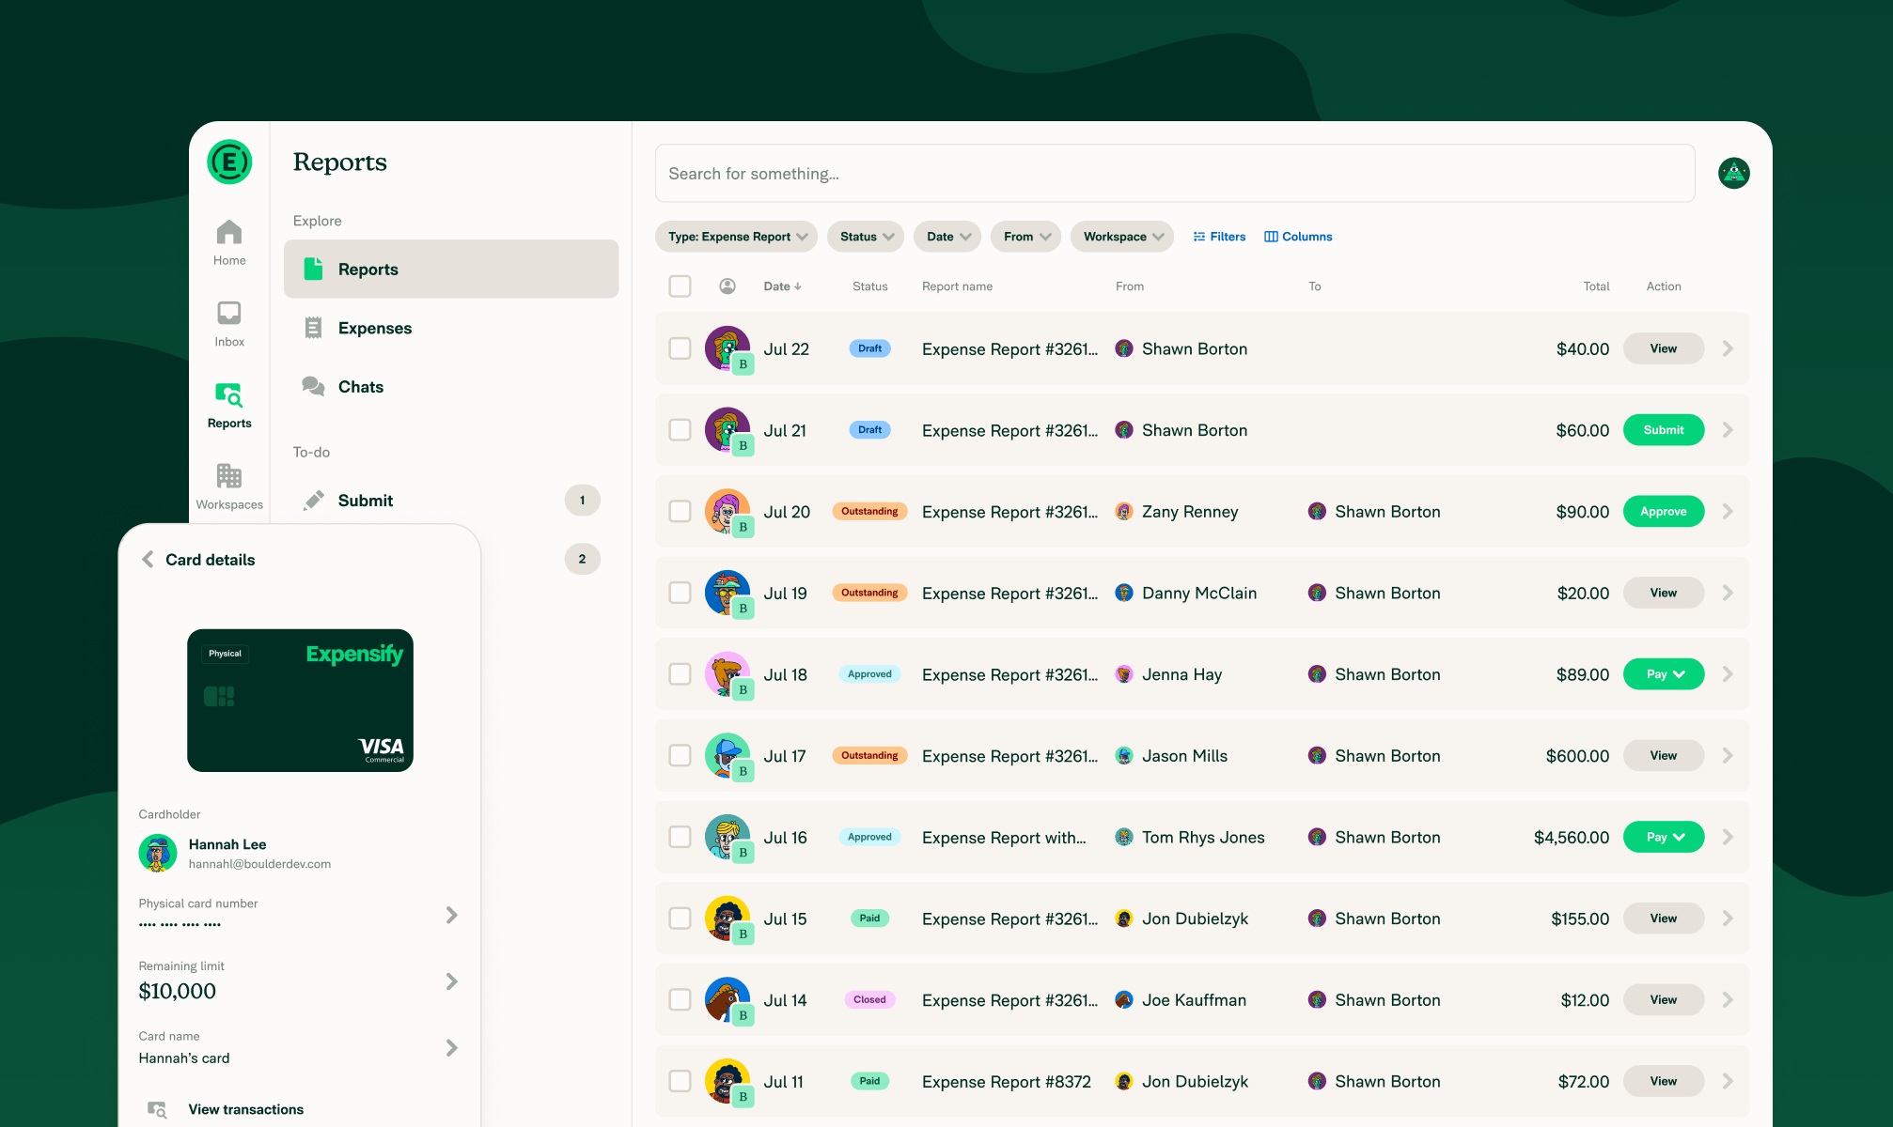Select Chats in the Explore menu
The width and height of the screenshot is (1893, 1127).
[x=451, y=387]
